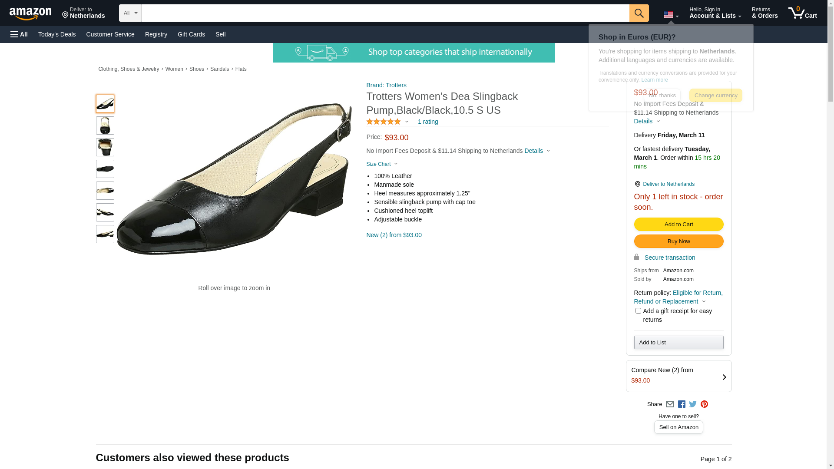The image size is (834, 469).
Task: Expand the US flag language selector
Action: point(671,15)
